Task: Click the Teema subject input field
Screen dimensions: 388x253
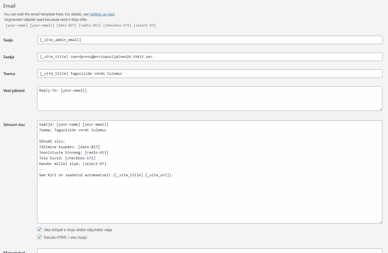Action: click(x=210, y=73)
